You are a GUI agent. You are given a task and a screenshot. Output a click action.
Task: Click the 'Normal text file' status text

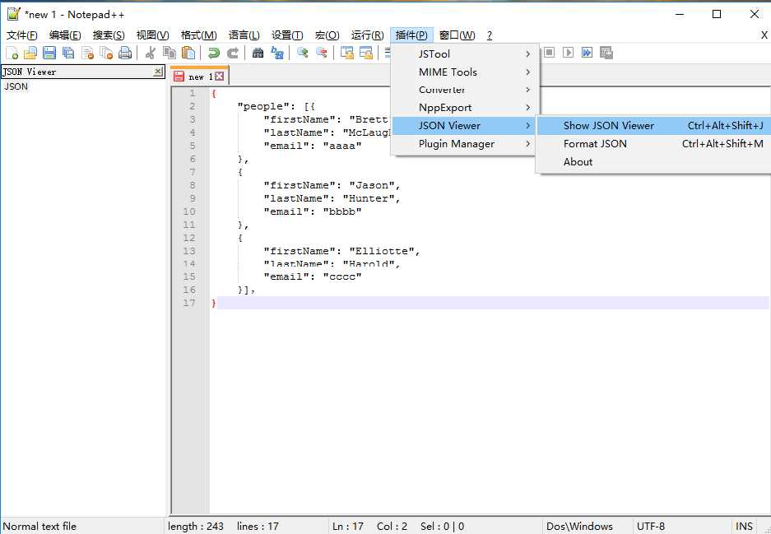tap(39, 526)
